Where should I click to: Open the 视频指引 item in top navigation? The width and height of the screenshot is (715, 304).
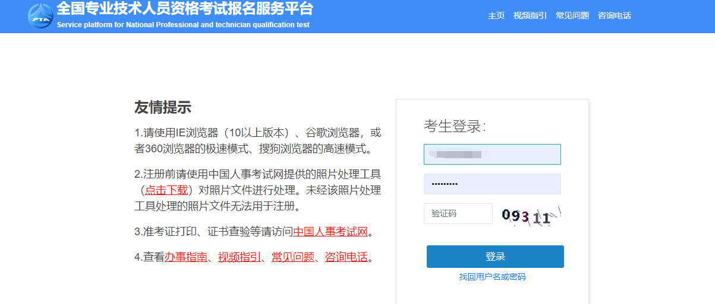point(530,15)
